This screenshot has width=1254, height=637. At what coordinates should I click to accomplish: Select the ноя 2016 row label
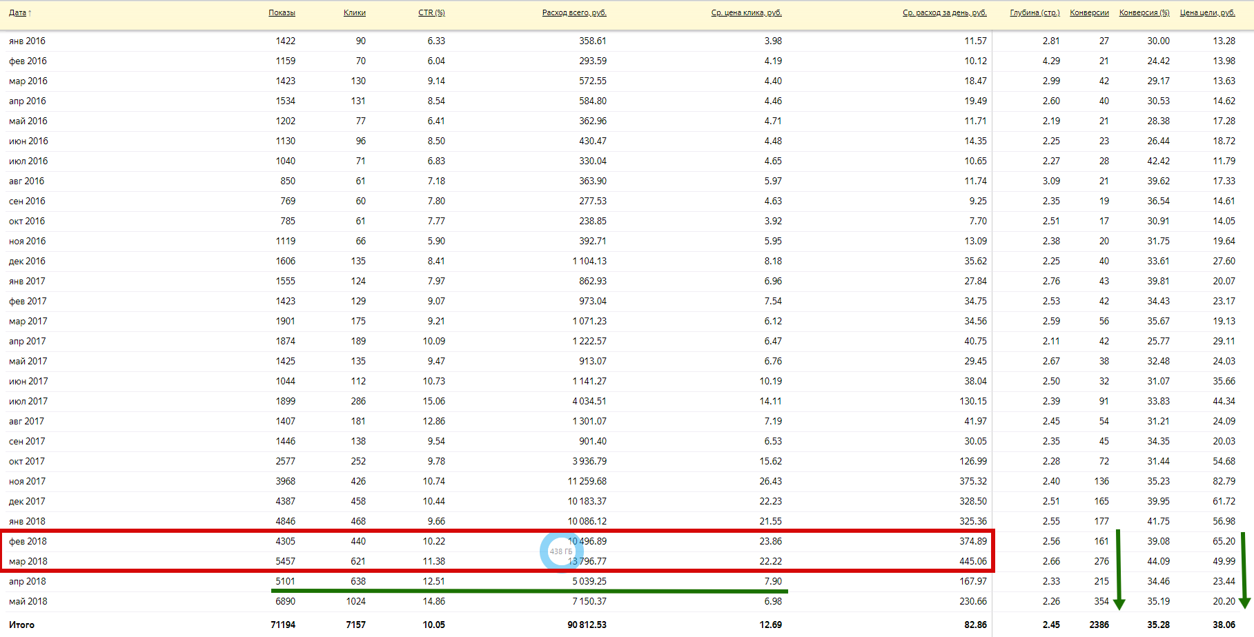28,241
